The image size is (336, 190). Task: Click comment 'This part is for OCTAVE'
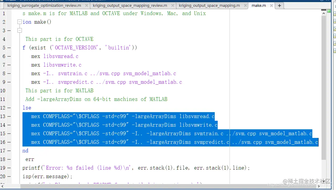coord(59,39)
